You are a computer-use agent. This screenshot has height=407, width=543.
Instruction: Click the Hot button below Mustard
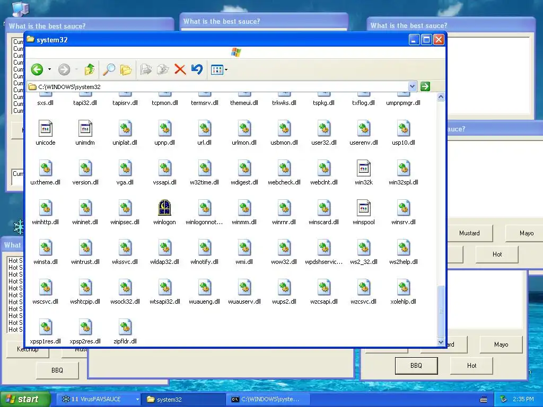pos(497,254)
